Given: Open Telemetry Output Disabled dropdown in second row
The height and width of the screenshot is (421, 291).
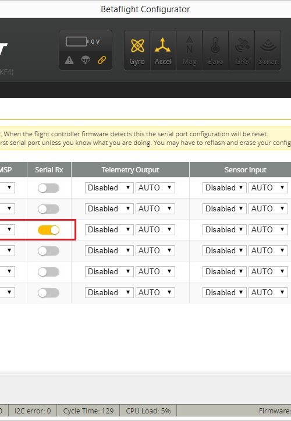Looking at the screenshot, I should pyautogui.click(x=109, y=208).
